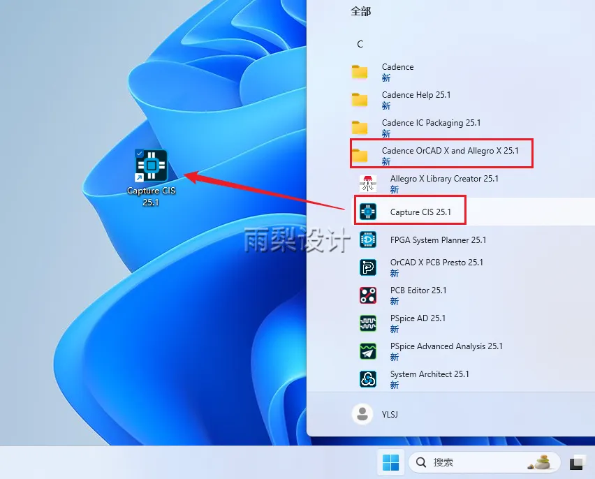Click the Cadence Help 25.1 folder icon
Screen dimensions: 595x479
360,100
